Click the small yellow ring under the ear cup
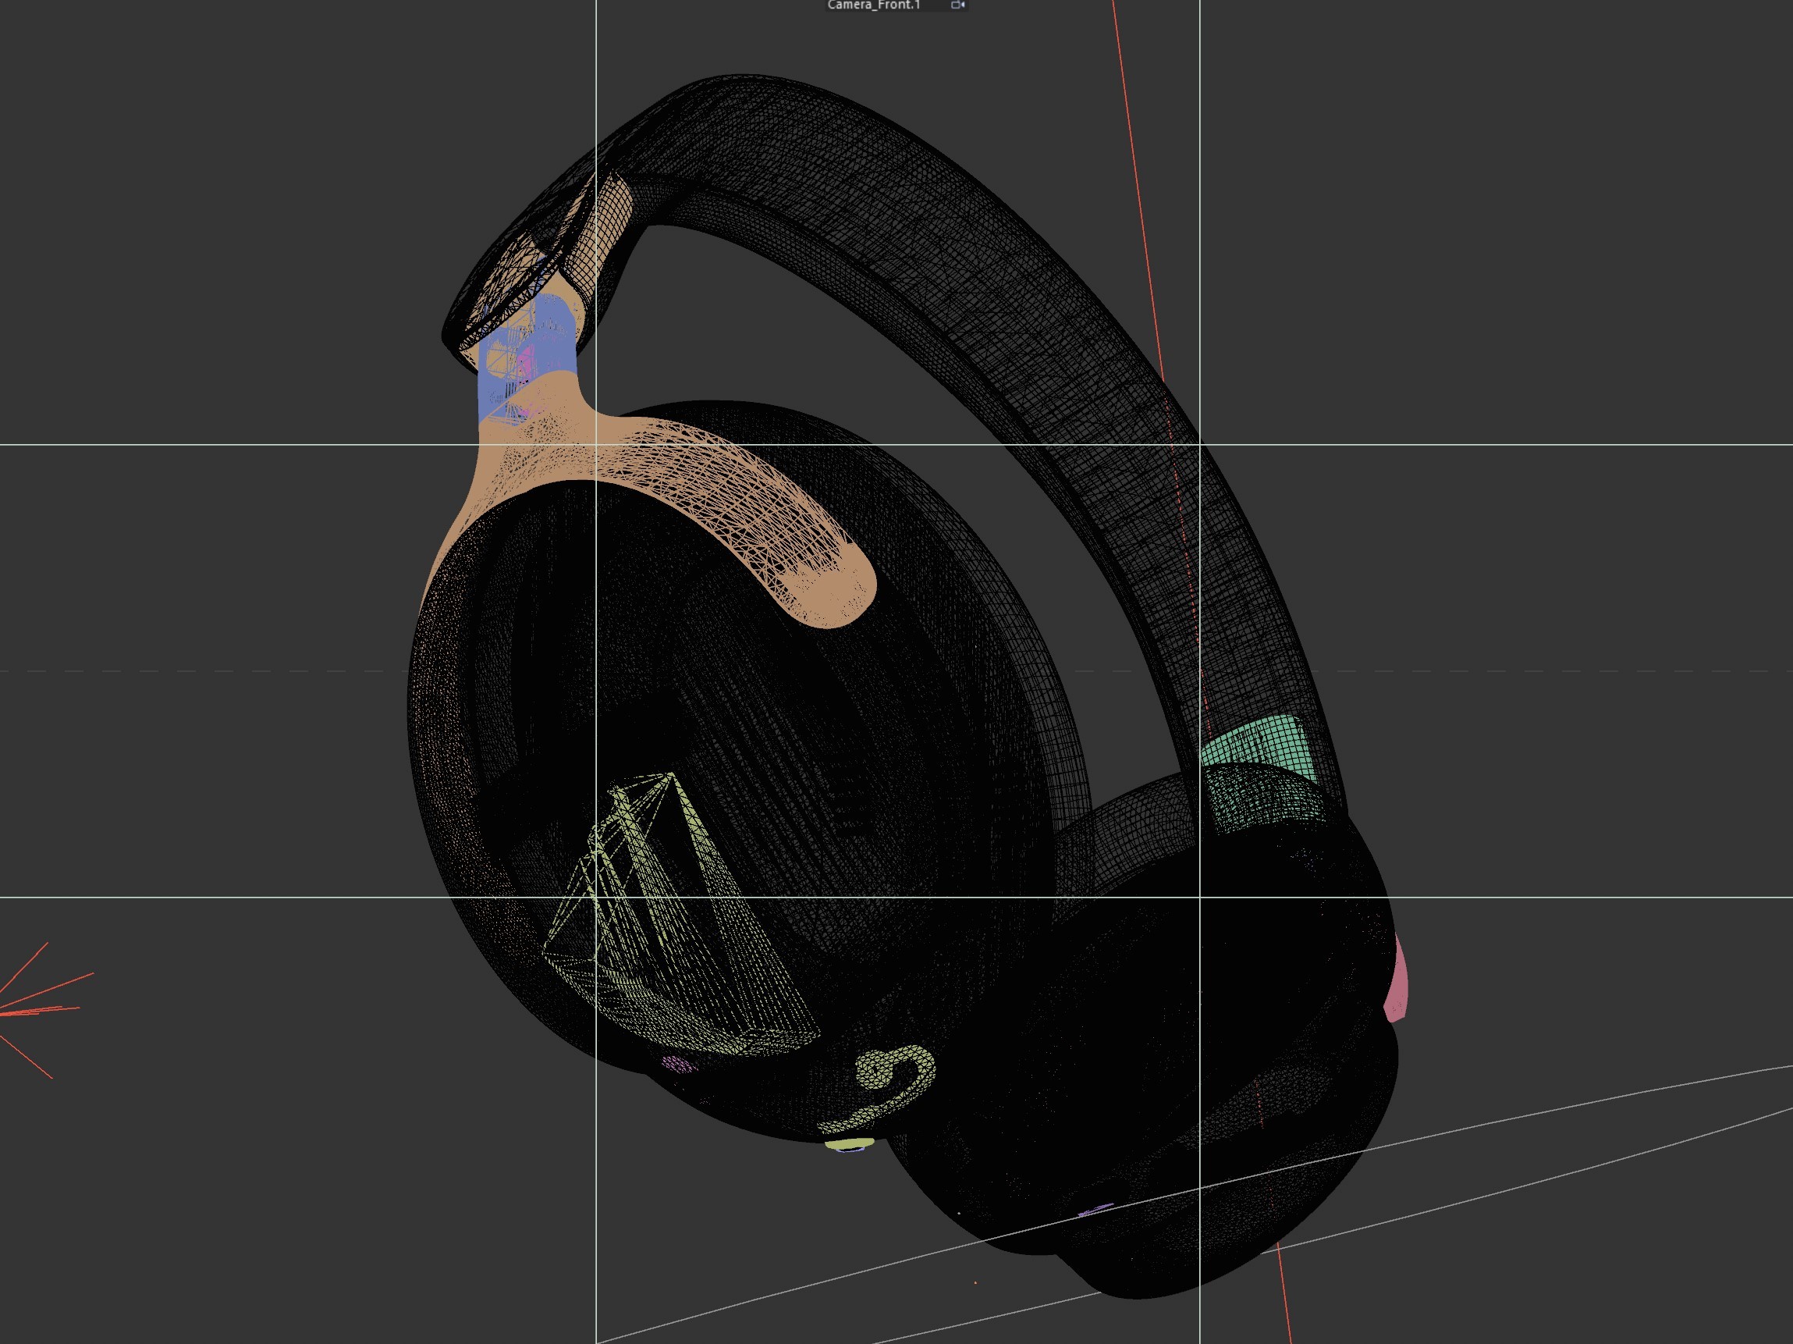Viewport: 1793px width, 1344px height. [850, 1145]
